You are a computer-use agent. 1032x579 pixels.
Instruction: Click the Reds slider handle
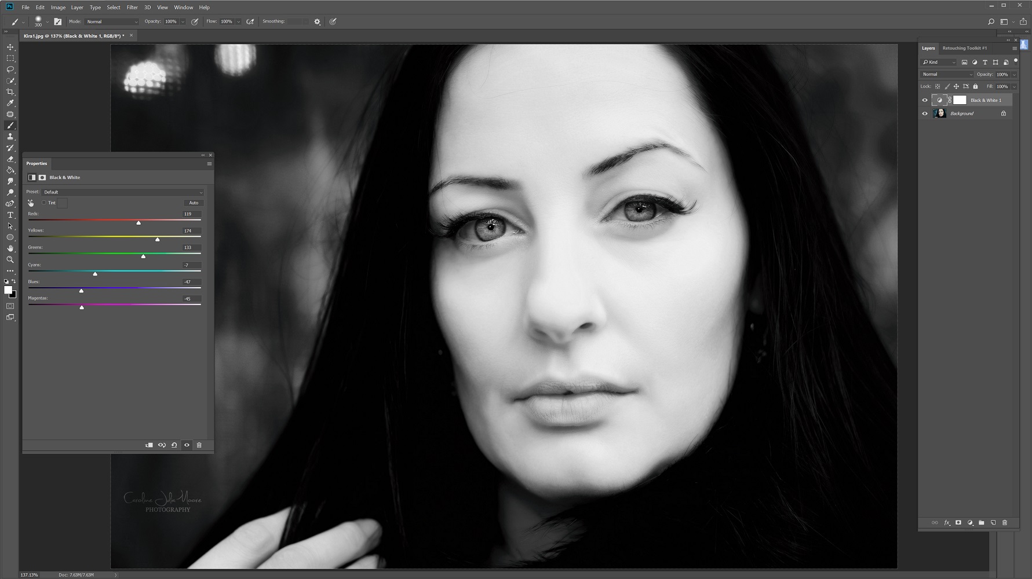138,223
